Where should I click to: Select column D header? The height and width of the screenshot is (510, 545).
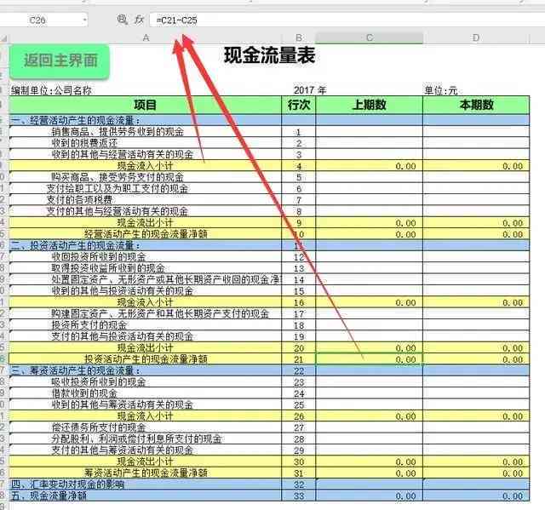476,37
